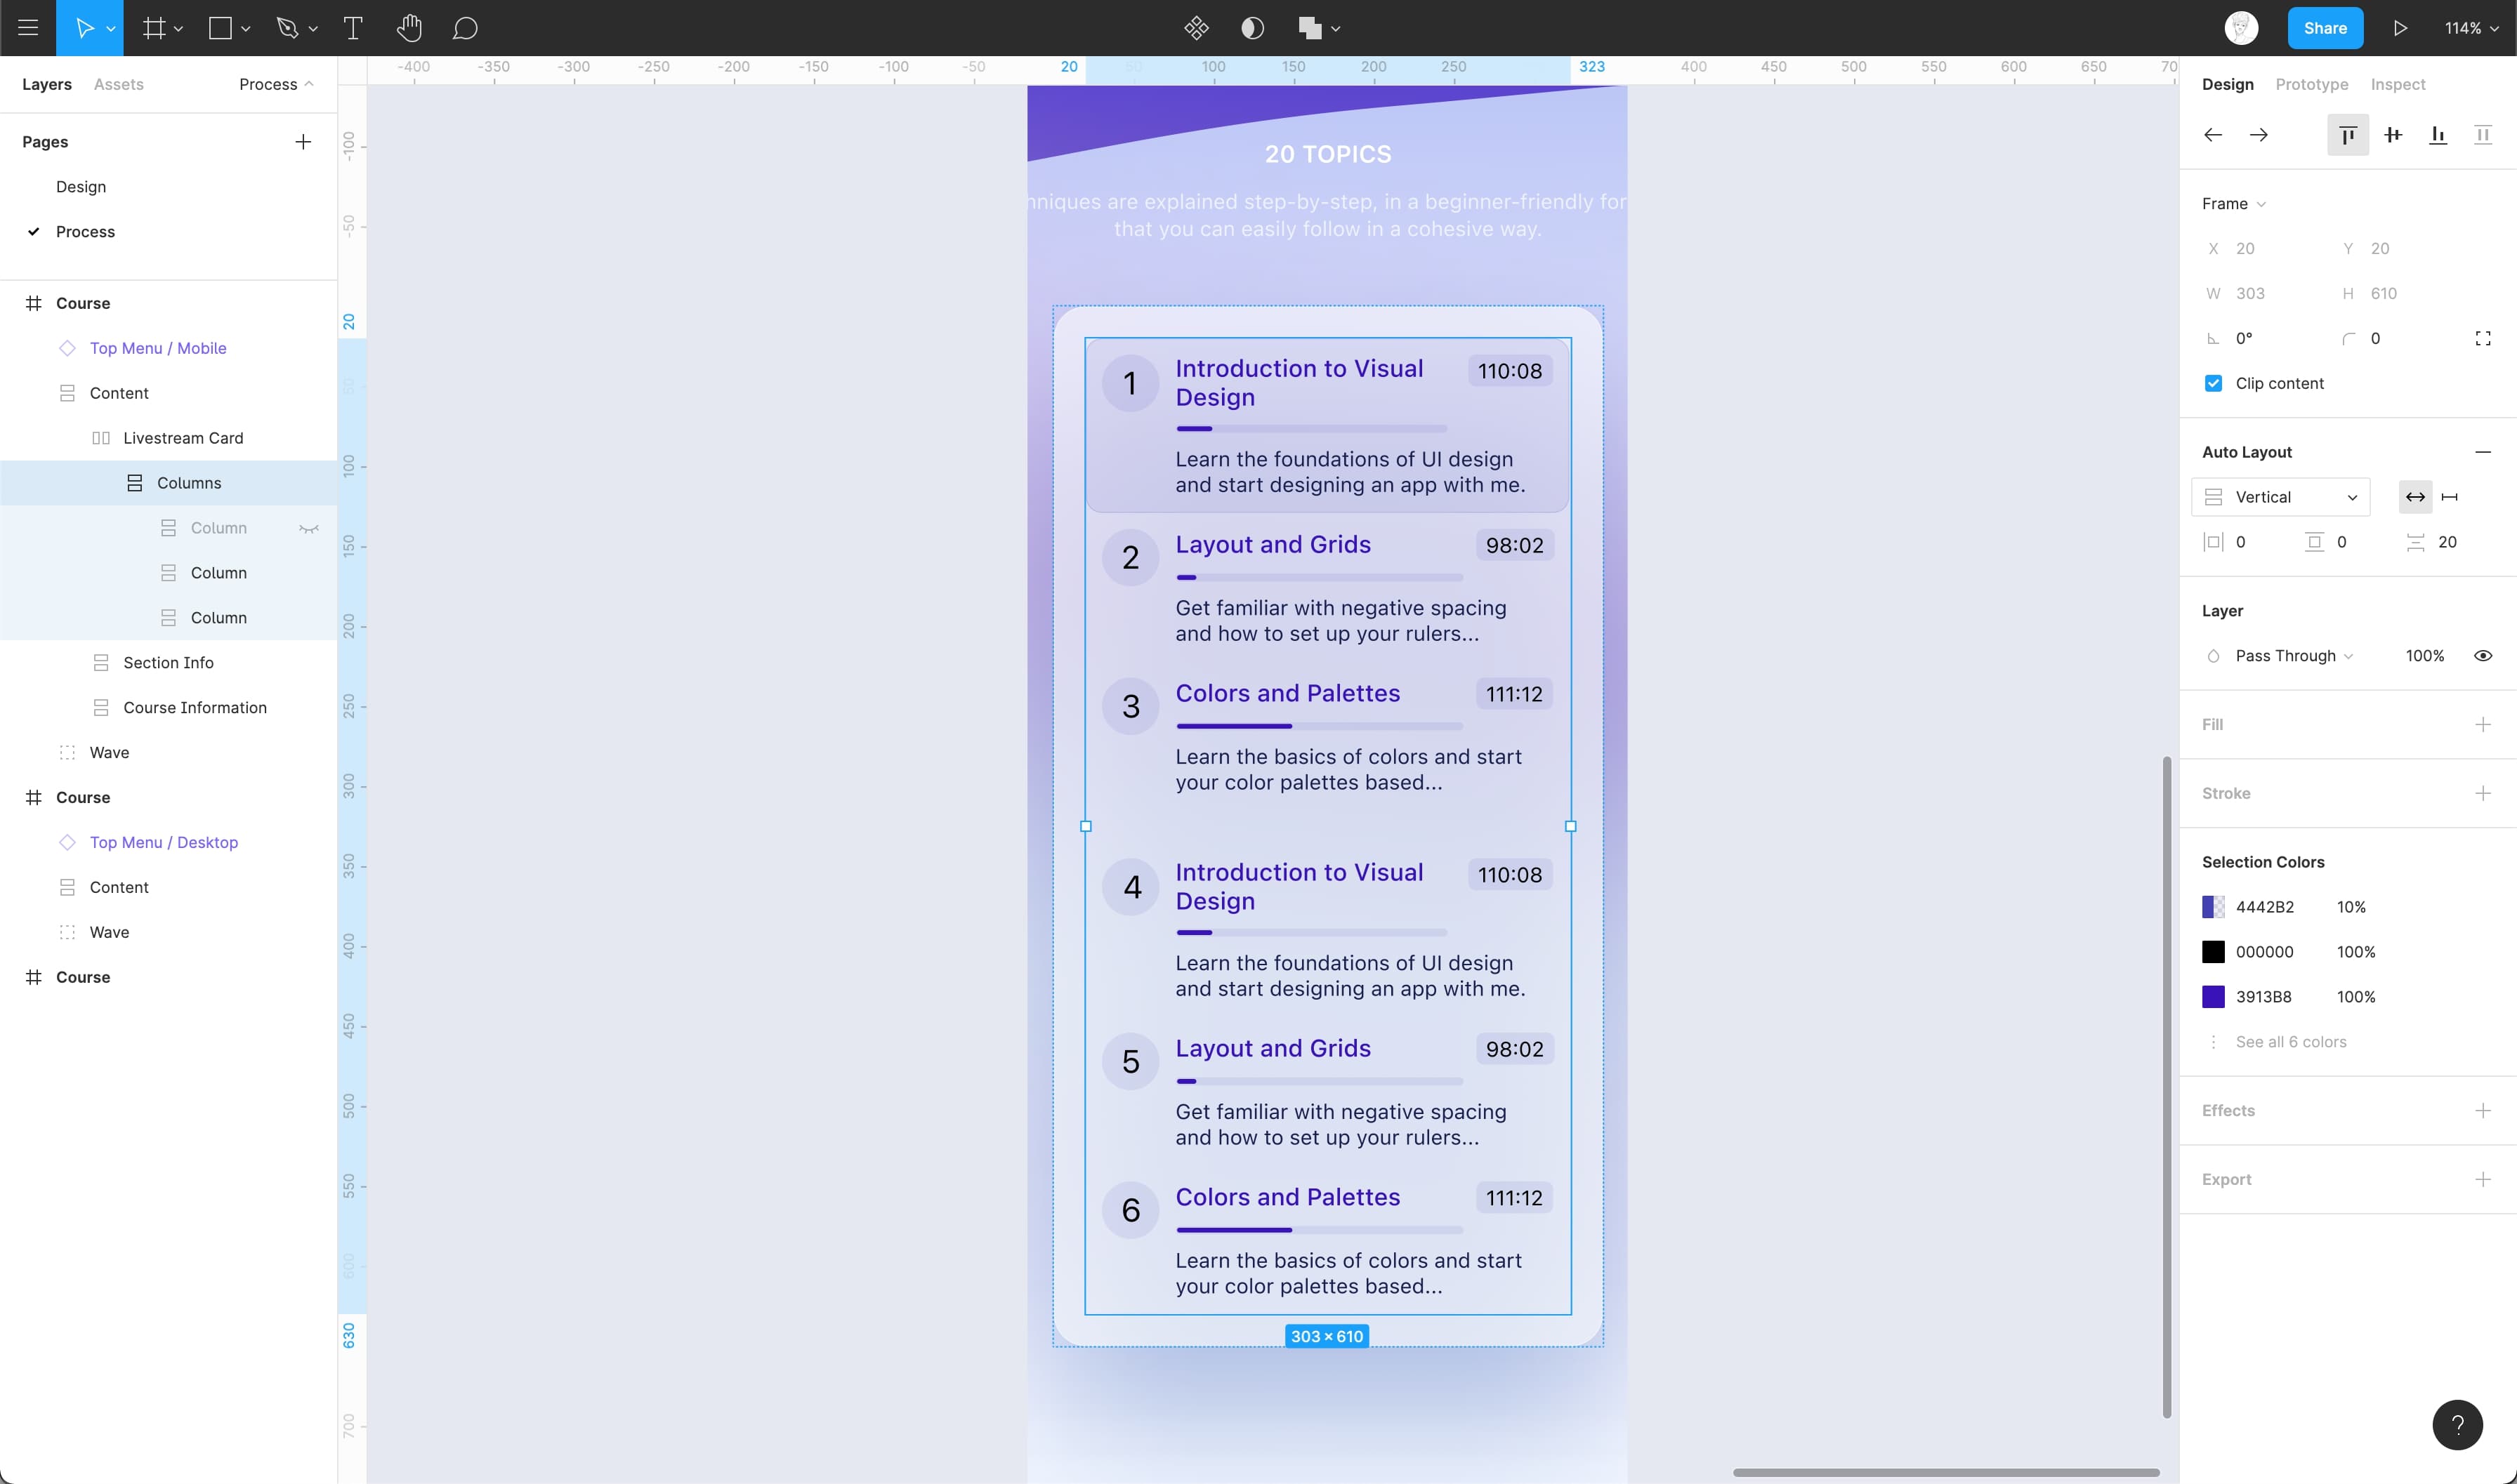Viewport: 2517px width, 1484px height.
Task: Switch to the Prototype tab
Action: [2311, 84]
